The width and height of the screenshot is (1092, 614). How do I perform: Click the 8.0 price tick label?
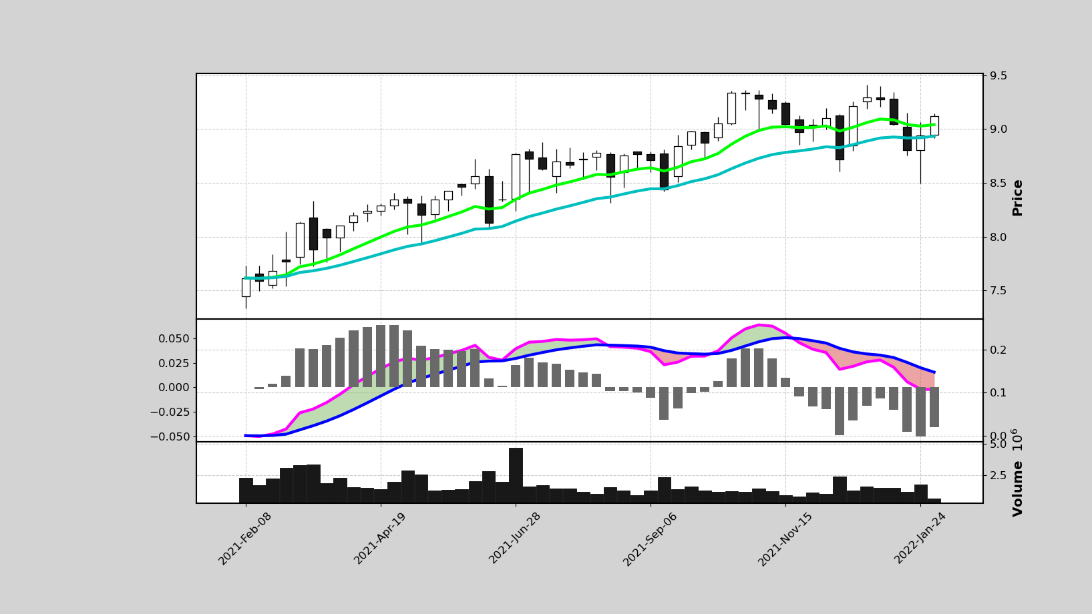(x=998, y=237)
